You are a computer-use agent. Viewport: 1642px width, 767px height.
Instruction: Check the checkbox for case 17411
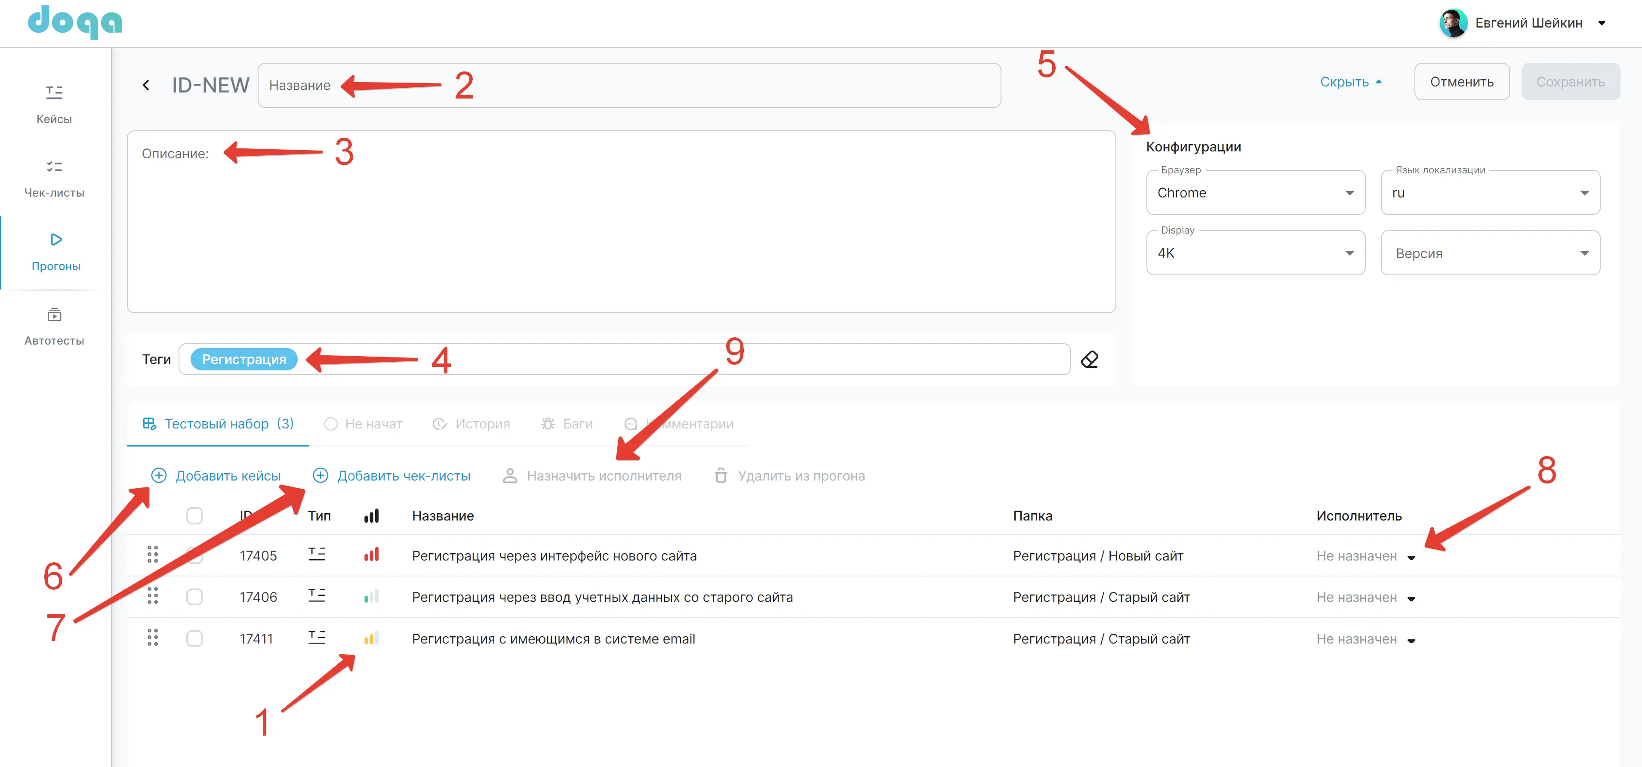194,638
